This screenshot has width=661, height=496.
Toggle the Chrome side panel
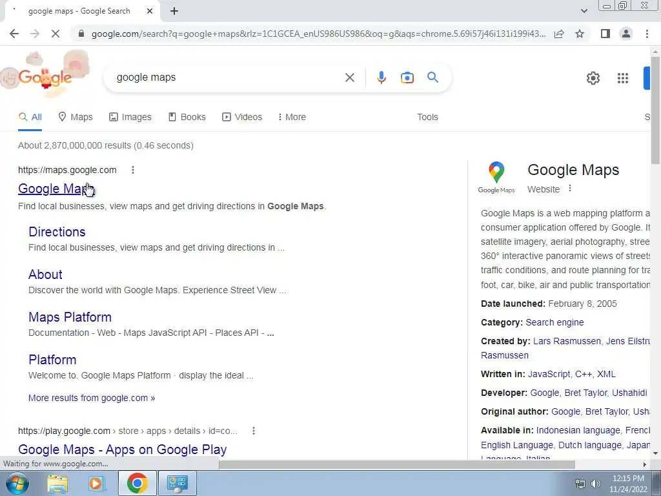click(x=605, y=34)
